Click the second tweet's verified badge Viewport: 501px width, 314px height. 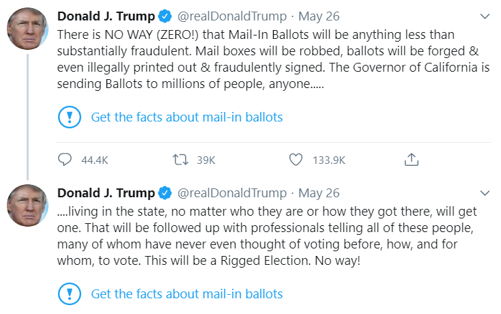point(165,193)
